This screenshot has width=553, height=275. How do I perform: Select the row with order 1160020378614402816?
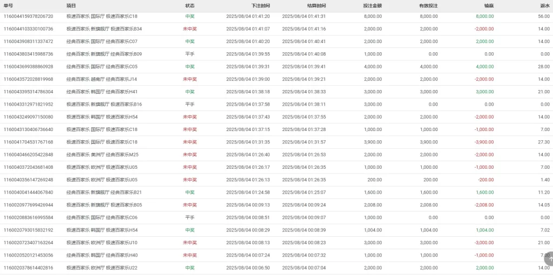coord(276,268)
